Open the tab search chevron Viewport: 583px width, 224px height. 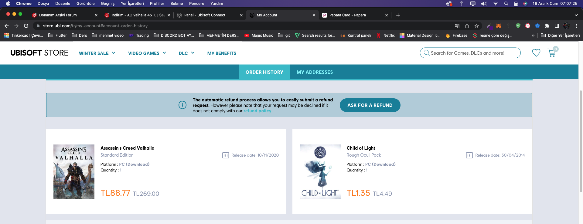pos(576,15)
